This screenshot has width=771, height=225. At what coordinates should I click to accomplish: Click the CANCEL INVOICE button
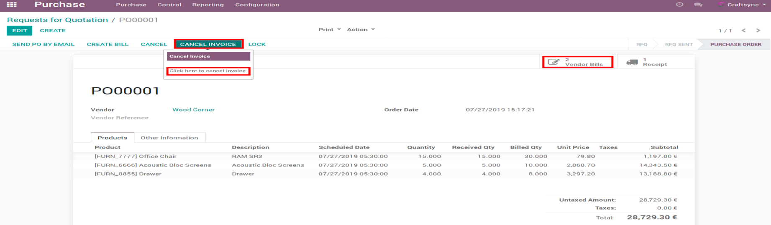(208, 44)
